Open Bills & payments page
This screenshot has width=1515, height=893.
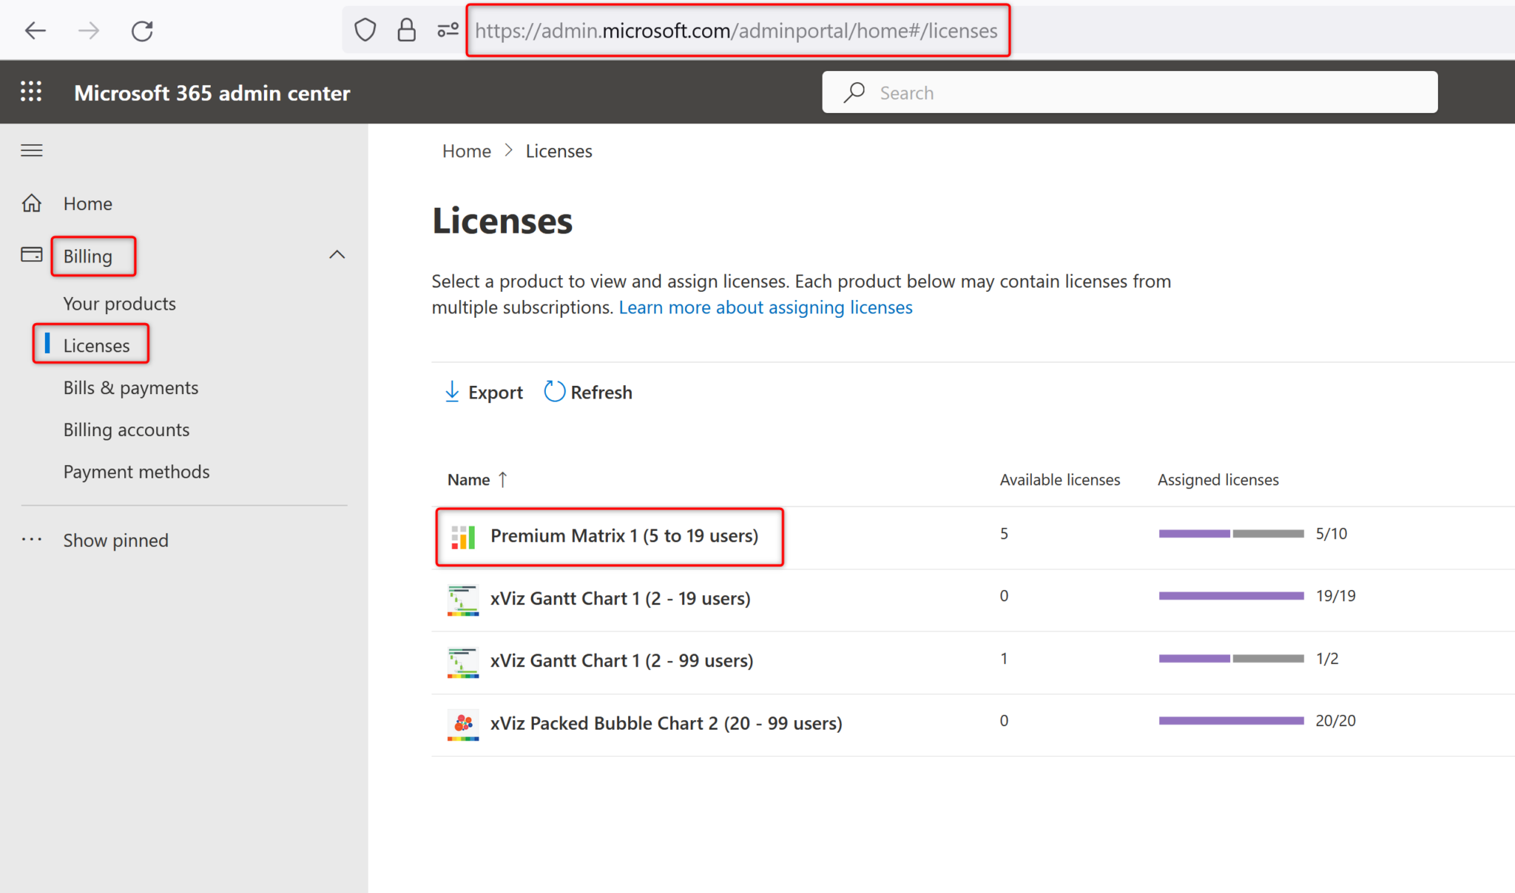pos(130,387)
